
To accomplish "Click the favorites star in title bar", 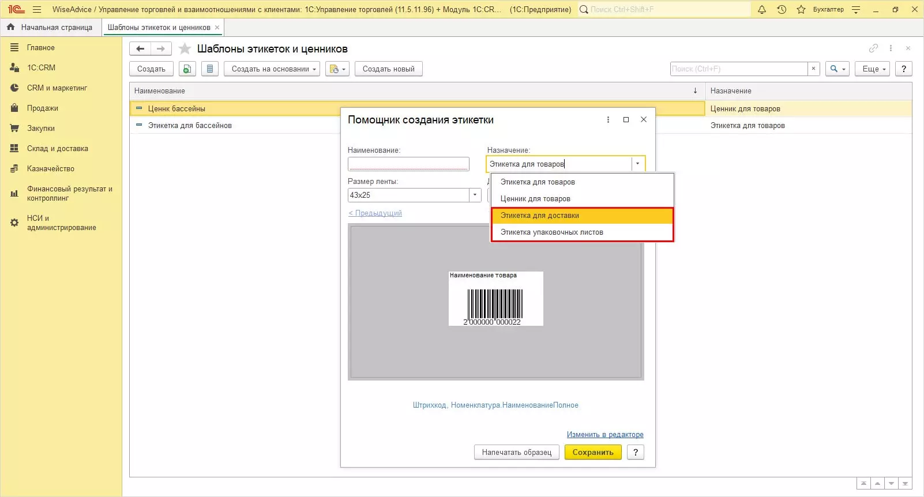I will pos(801,9).
